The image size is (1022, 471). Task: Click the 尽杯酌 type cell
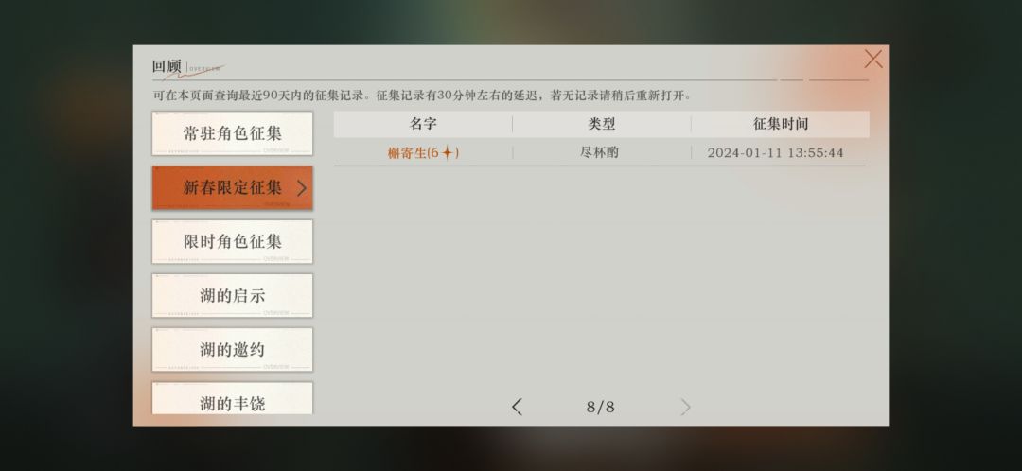(599, 152)
